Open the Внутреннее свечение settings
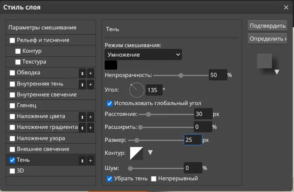The height and width of the screenshot is (192, 294). pyautogui.click(x=51, y=95)
